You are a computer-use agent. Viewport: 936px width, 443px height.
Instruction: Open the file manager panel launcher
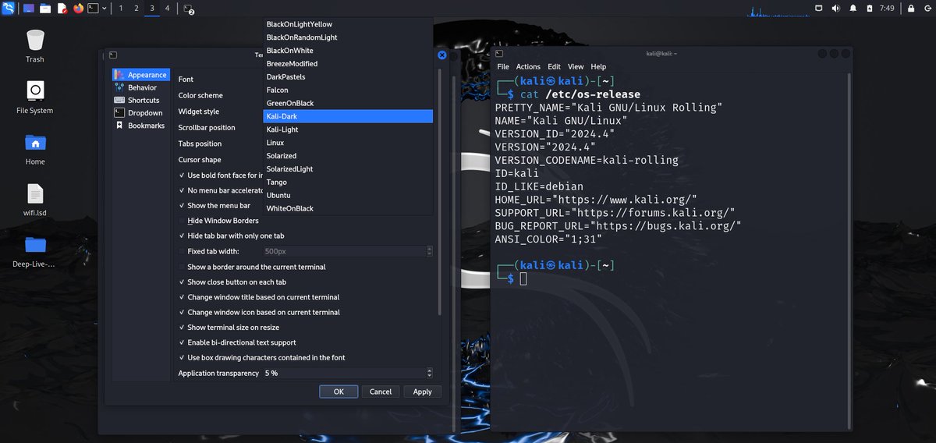point(45,8)
